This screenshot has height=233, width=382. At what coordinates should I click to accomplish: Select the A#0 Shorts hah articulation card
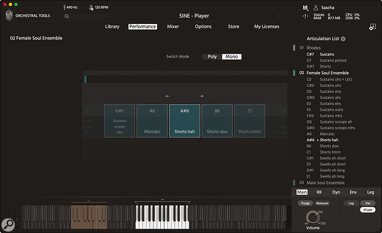[x=184, y=121]
